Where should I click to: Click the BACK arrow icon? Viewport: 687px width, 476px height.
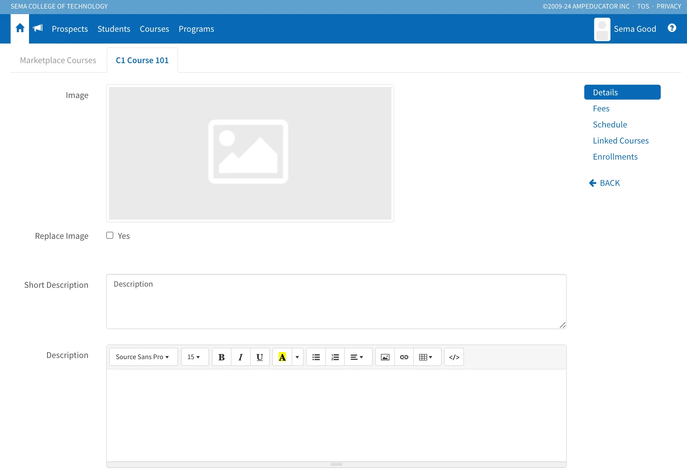point(592,183)
